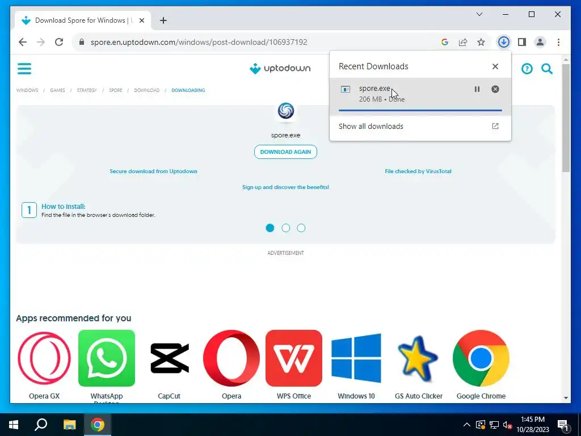Click the spore.exe file icon in downloads
Image resolution: width=581 pixels, height=436 pixels.
(346, 89)
